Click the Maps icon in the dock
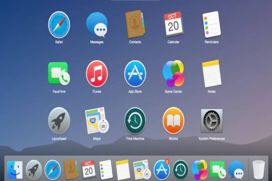This screenshot has height=181, width=272. [142, 170]
